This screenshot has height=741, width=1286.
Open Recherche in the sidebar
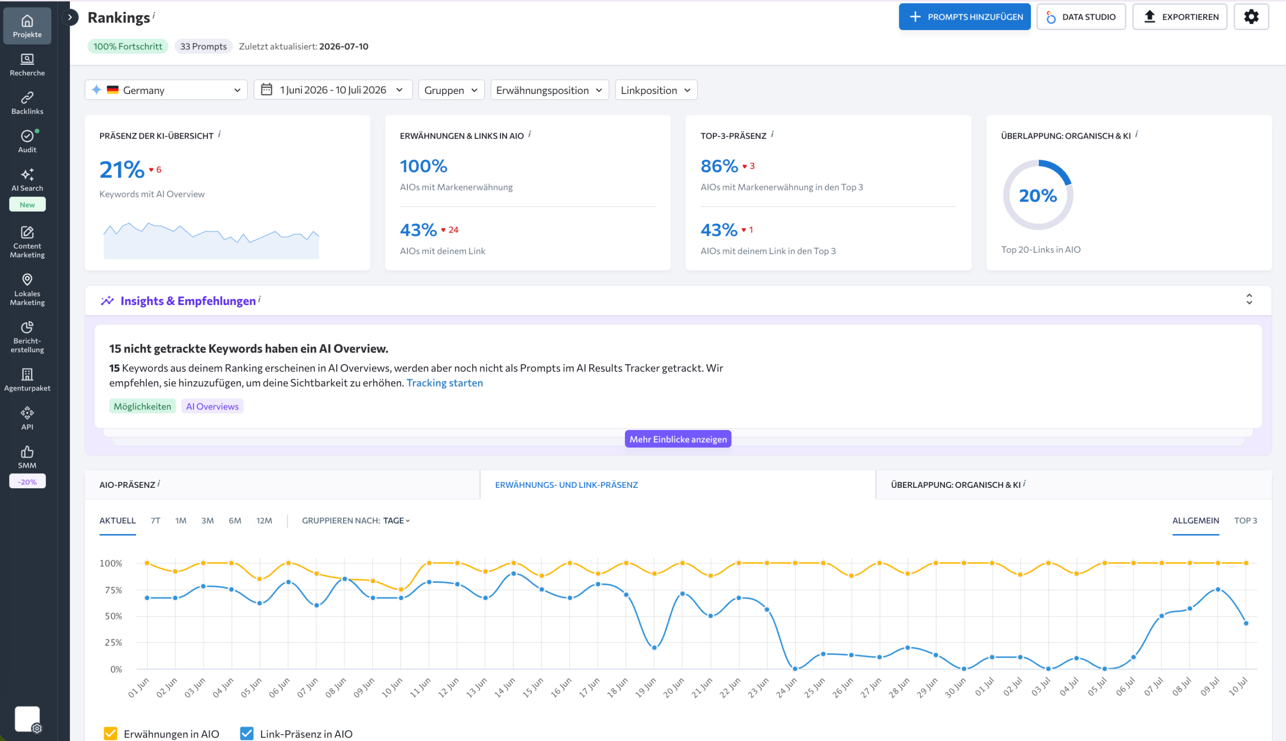(27, 65)
